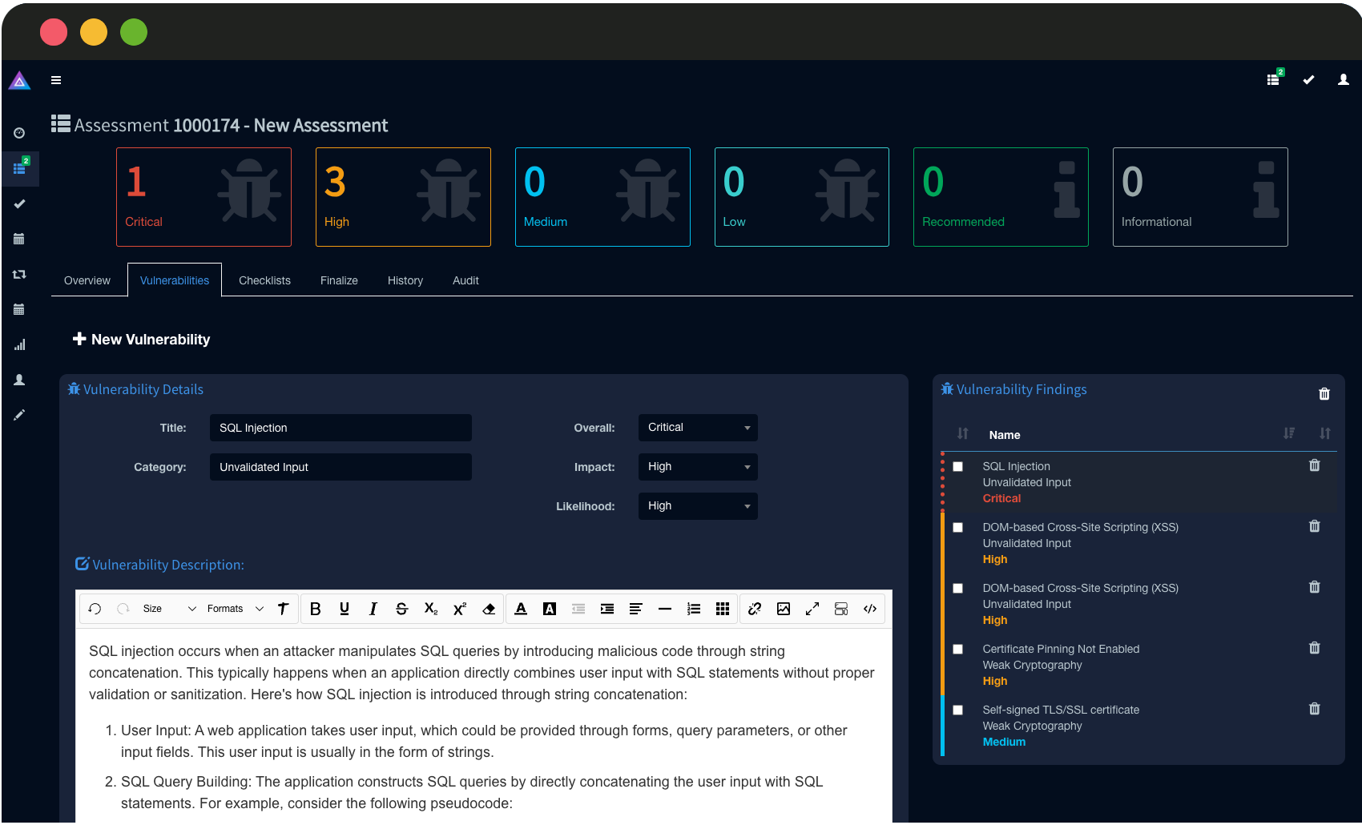This screenshot has height=825, width=1362.
Task: Click the redo icon in editor toolbar
Action: 123,609
